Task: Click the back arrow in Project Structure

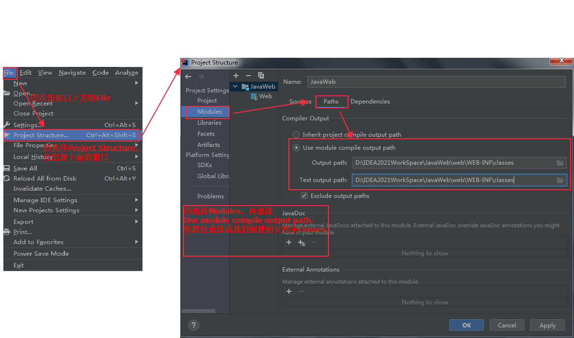Action: (x=188, y=77)
